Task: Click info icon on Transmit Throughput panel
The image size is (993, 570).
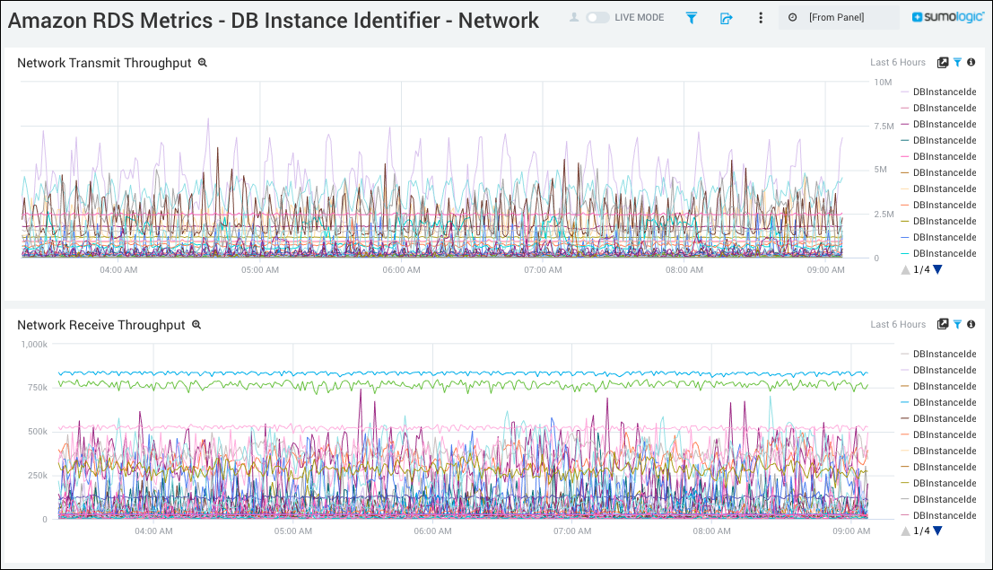Action: point(971,62)
